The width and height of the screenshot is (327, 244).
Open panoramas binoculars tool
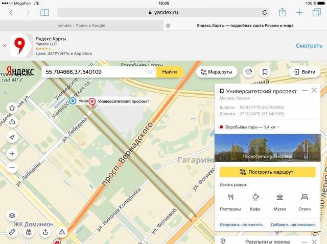pyautogui.click(x=29, y=232)
